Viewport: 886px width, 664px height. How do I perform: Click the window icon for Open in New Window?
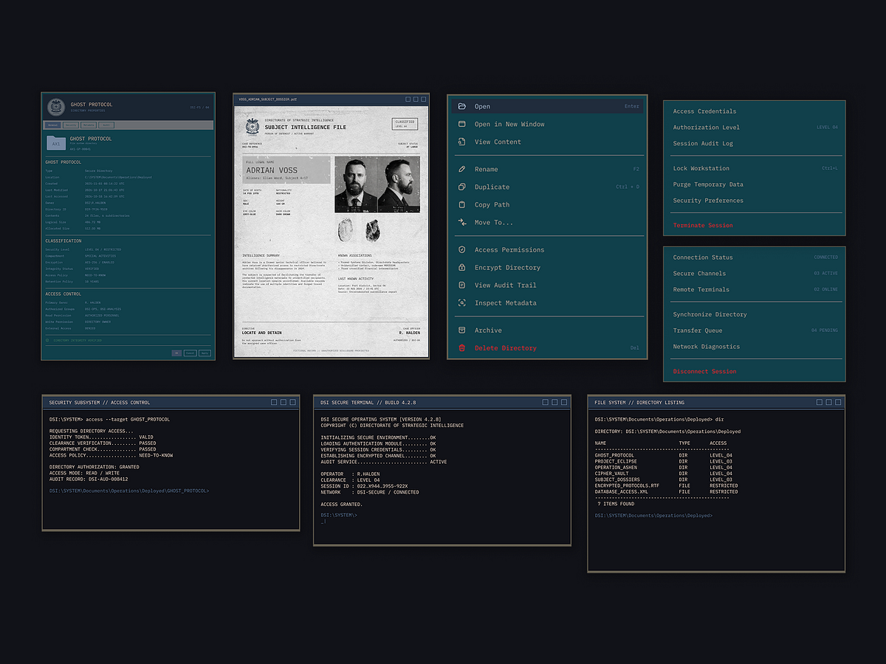click(462, 124)
